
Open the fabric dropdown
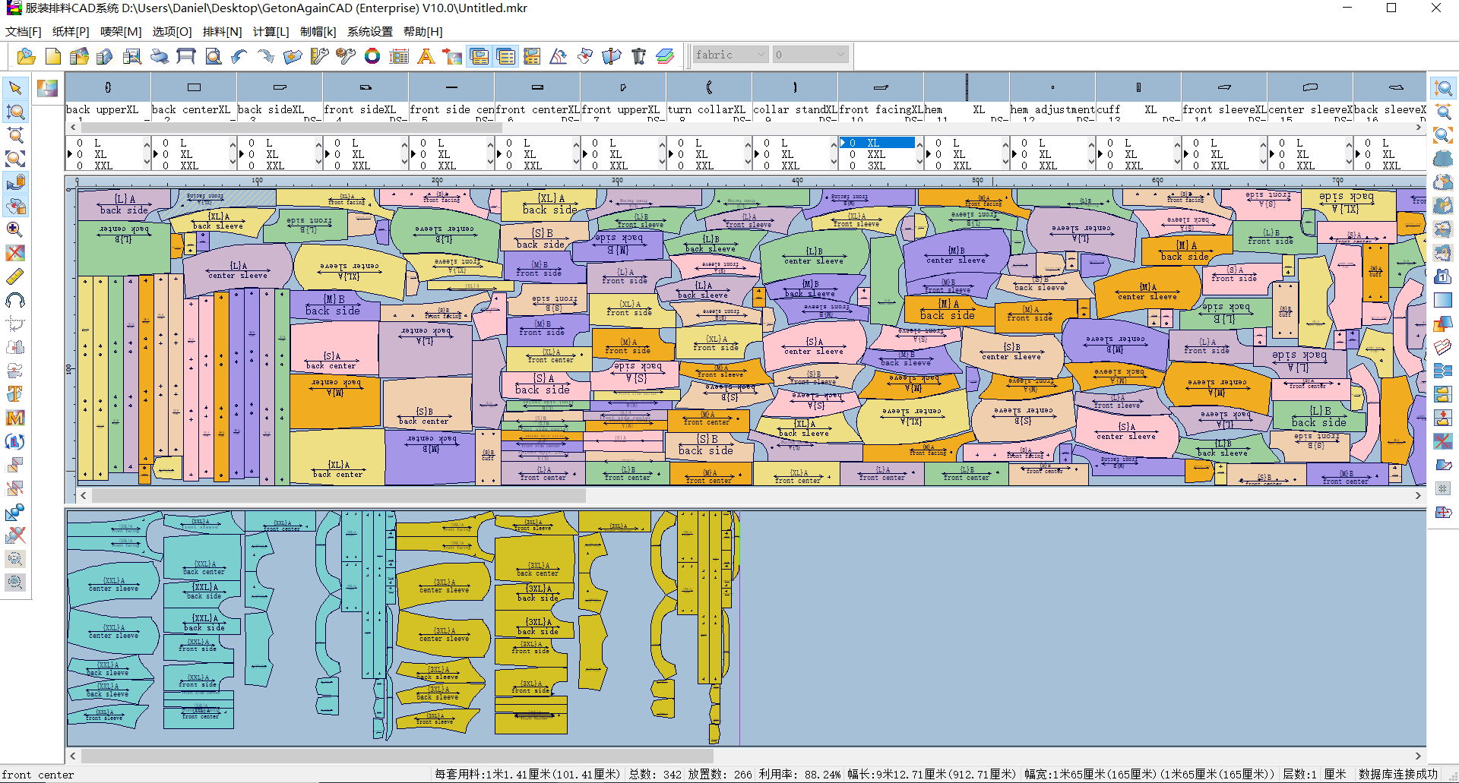coord(730,55)
